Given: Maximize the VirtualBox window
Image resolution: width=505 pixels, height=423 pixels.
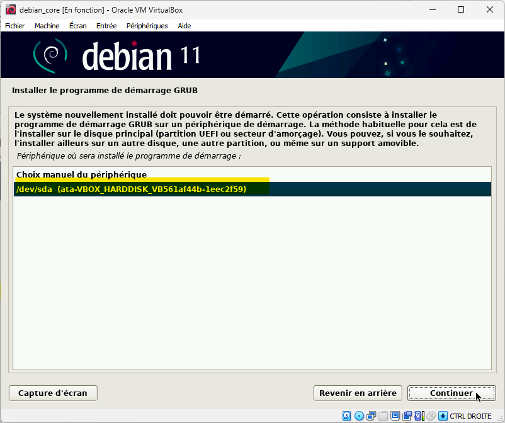Looking at the screenshot, I should pos(461,9).
